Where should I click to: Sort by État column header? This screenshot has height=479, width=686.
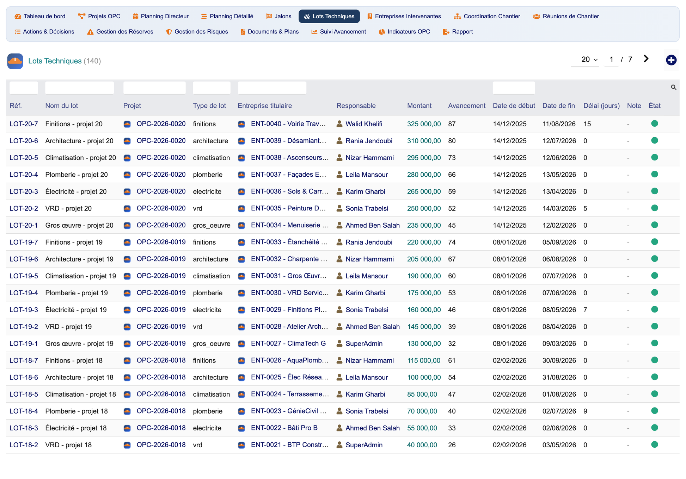[654, 106]
